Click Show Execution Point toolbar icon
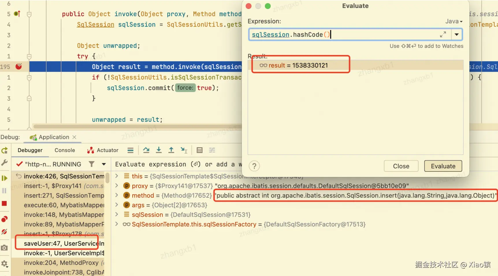 pos(131,150)
